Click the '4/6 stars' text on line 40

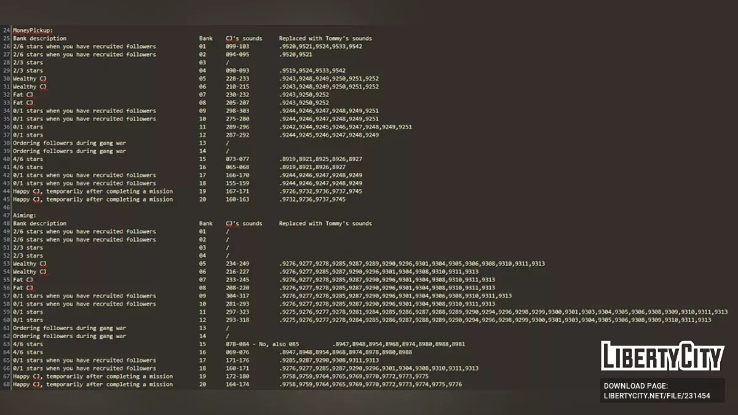(x=28, y=159)
